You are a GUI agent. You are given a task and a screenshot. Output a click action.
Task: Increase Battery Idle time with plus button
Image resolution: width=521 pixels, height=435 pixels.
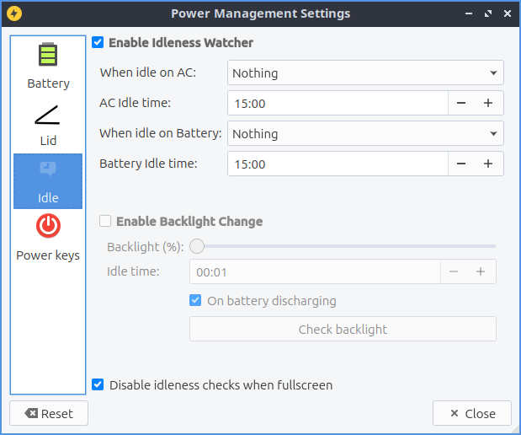pyautogui.click(x=487, y=164)
